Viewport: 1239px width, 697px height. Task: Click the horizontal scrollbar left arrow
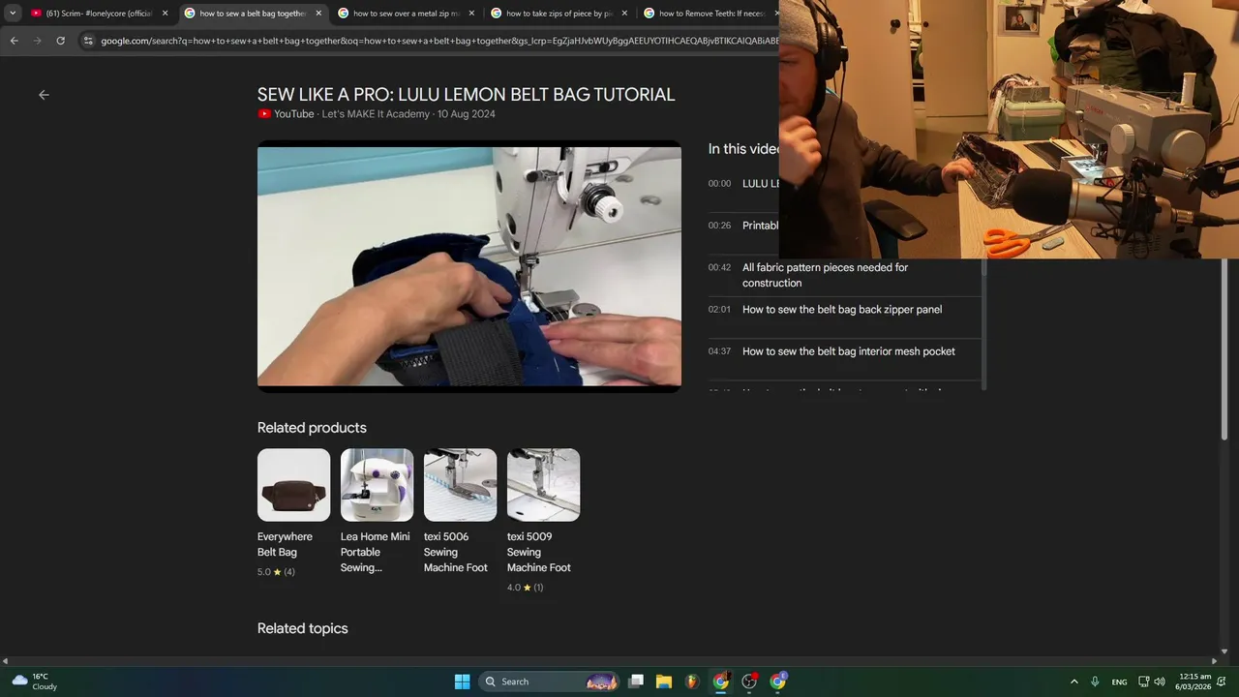pyautogui.click(x=5, y=662)
